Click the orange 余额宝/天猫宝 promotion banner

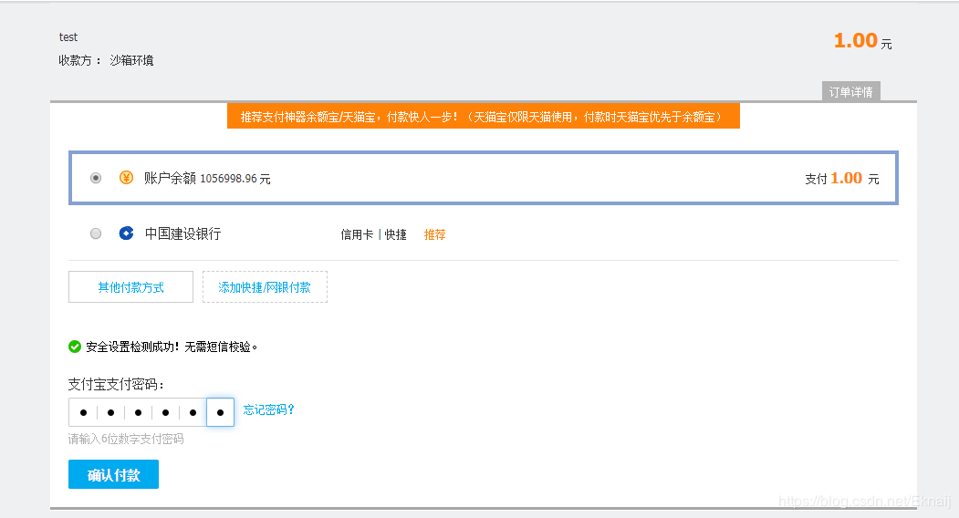(483, 117)
